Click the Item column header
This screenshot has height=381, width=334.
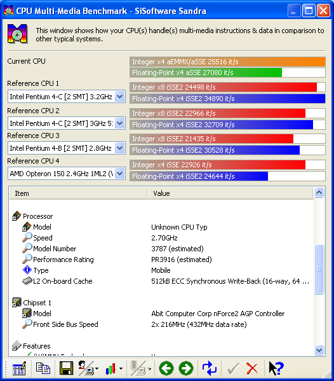(x=78, y=193)
